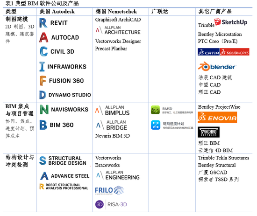Click the blue 斑马进度计划 app icon
This screenshot has height=216, width=257.
click(x=156, y=125)
